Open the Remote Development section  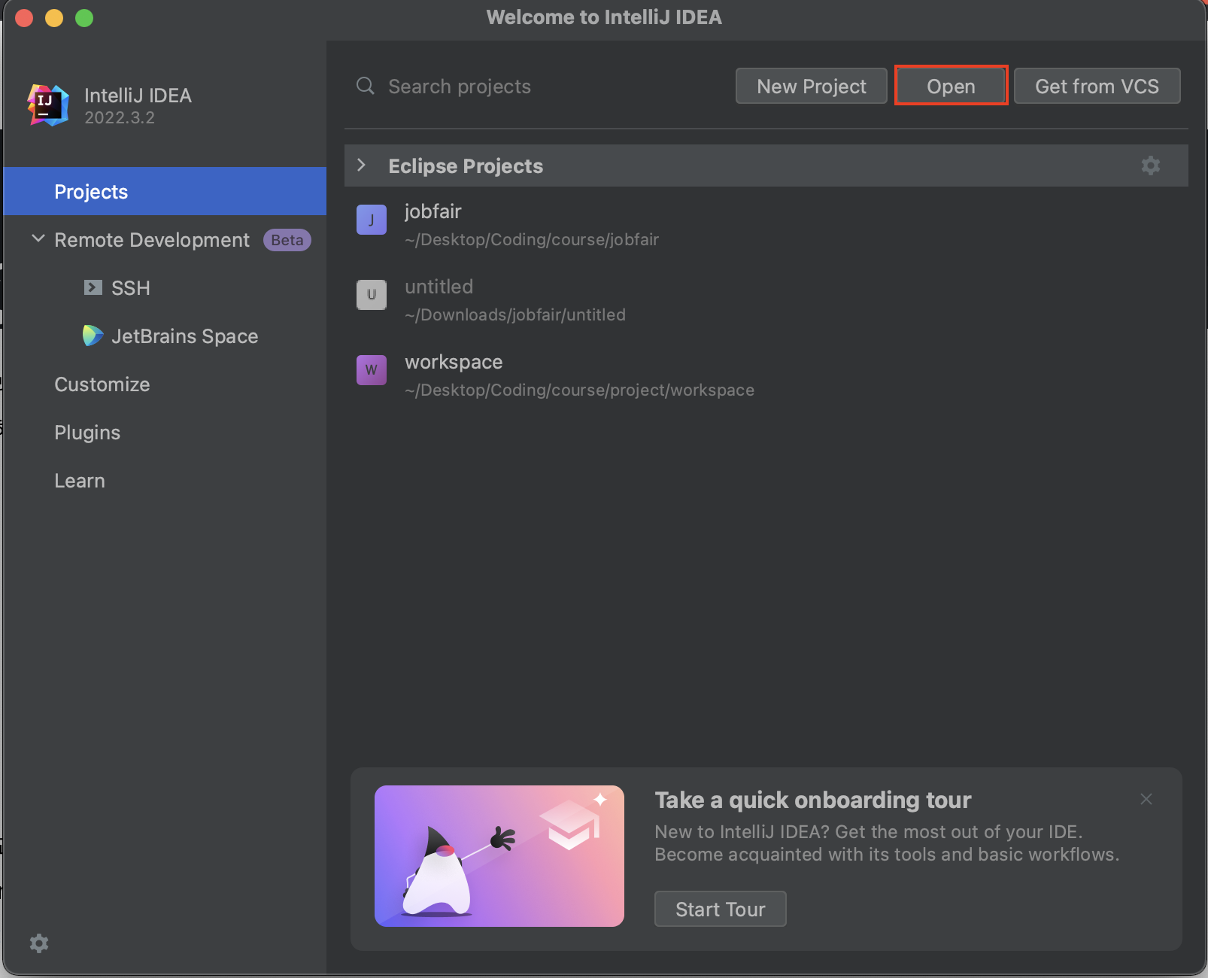pyautogui.click(x=165, y=239)
